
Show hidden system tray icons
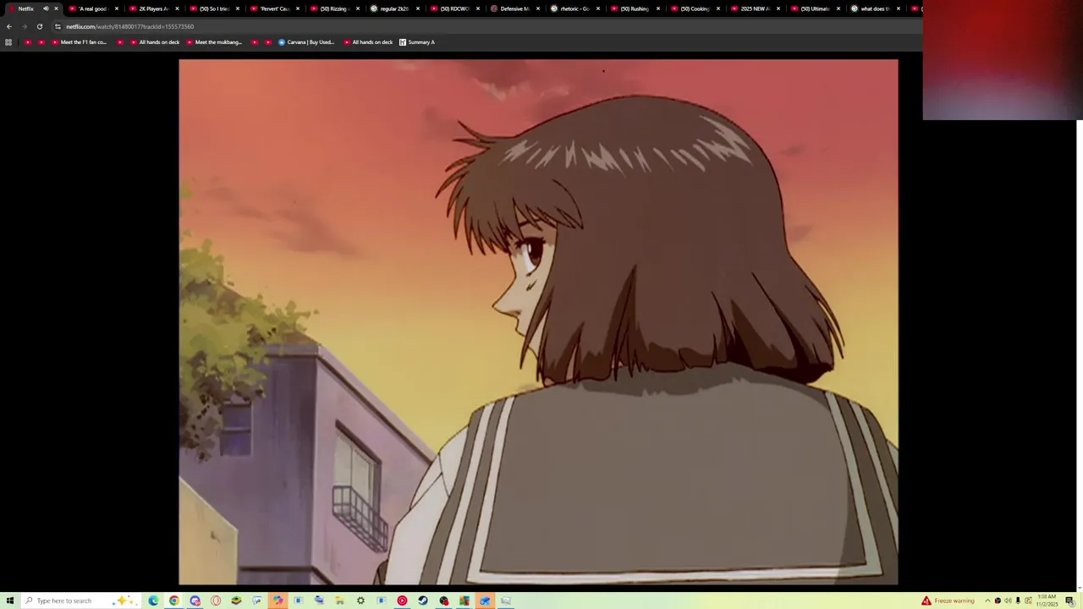pos(987,601)
